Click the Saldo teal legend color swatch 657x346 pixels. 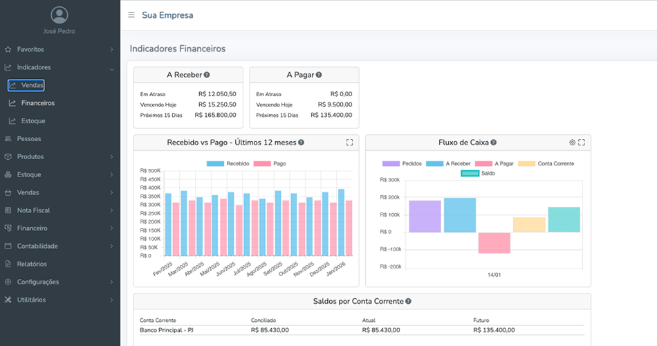point(469,174)
